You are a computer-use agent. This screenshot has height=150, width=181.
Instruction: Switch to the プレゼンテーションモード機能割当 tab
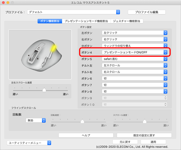(86, 21)
